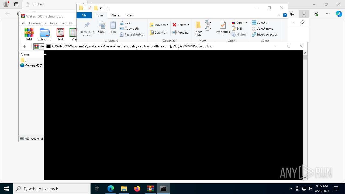The width and height of the screenshot is (345, 194).
Task: Select the Wekers.0001 file in WinRAR
Action: pos(32,65)
